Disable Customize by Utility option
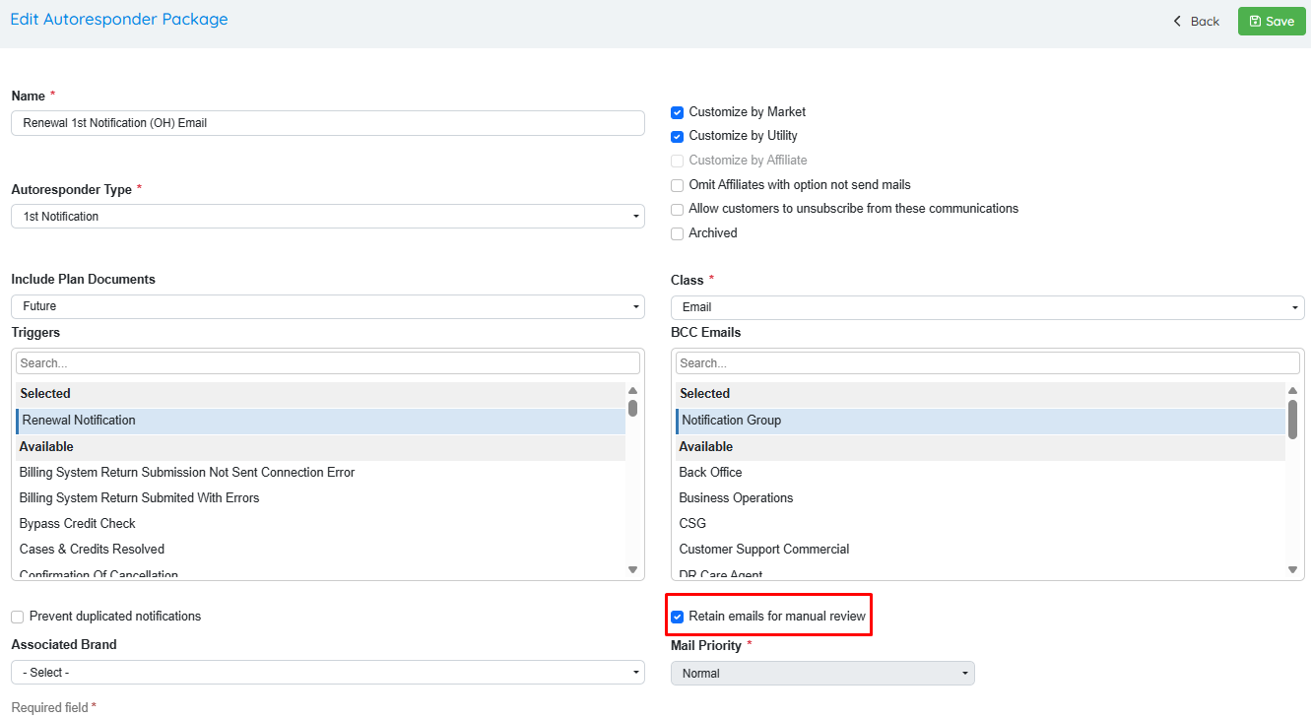1311x718 pixels. pyautogui.click(x=677, y=137)
